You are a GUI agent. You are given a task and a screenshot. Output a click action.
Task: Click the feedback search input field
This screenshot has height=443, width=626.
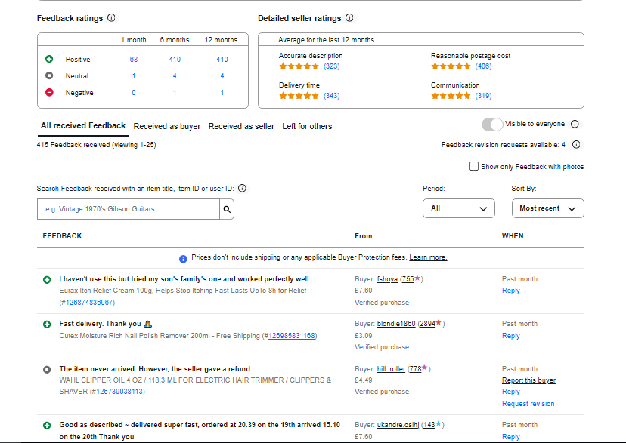(x=129, y=209)
